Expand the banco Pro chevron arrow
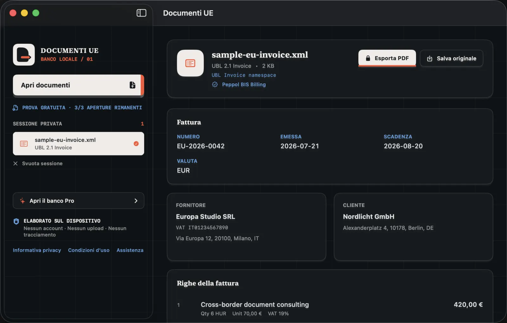 pyautogui.click(x=136, y=201)
